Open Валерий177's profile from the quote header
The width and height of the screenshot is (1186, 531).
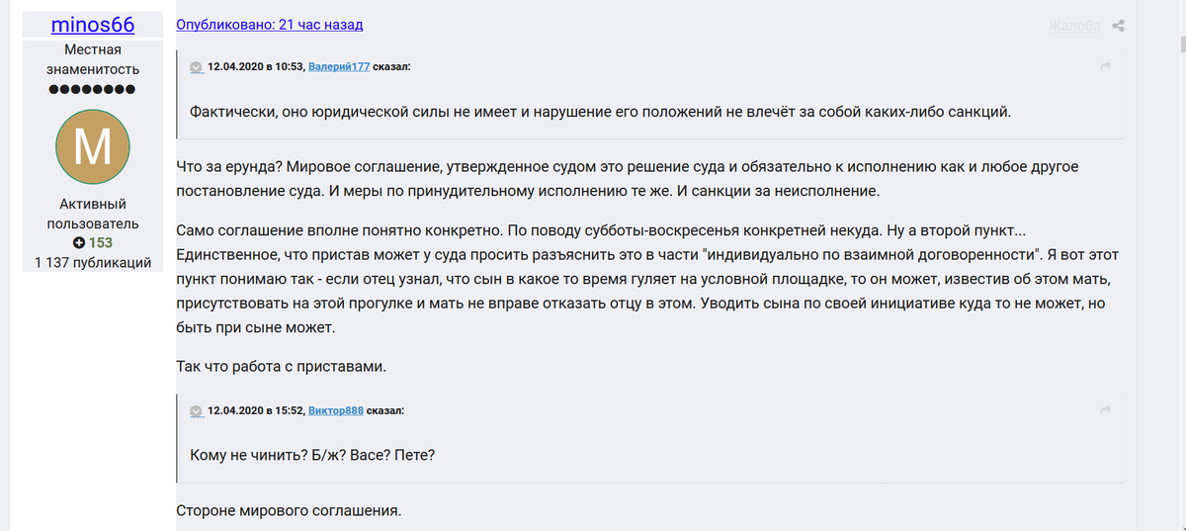(341, 67)
